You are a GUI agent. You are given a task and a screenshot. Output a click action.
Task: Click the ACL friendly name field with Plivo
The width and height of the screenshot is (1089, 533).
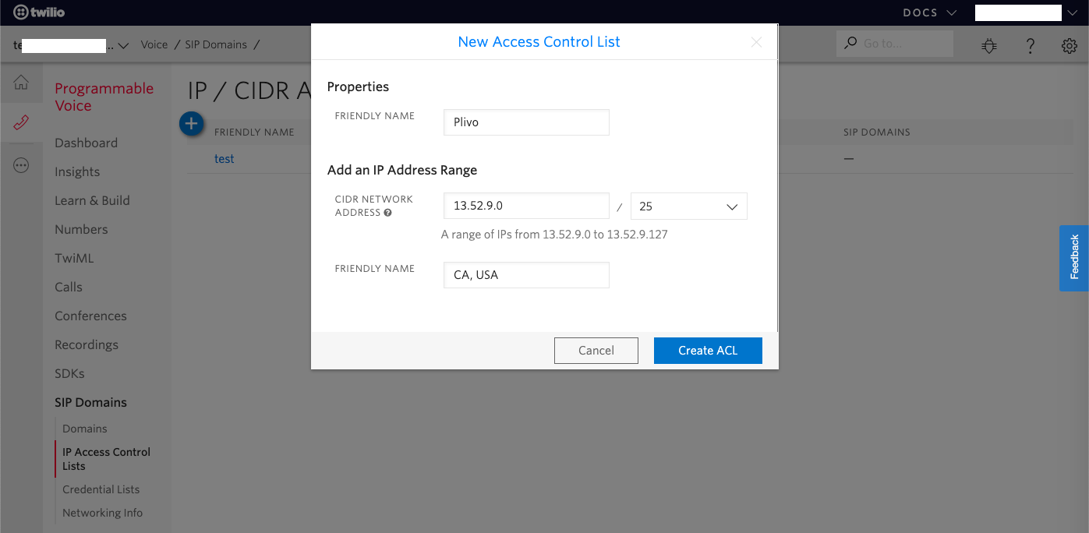point(526,122)
